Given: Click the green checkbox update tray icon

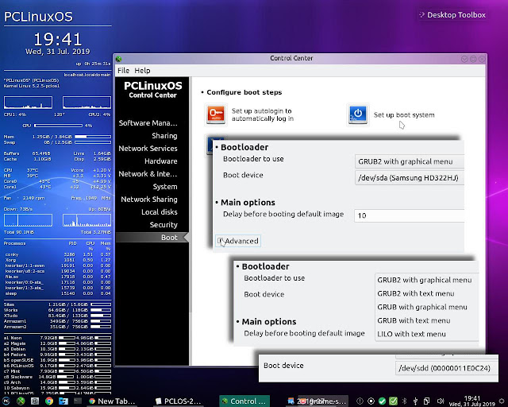Looking at the screenshot, I should tap(394, 401).
